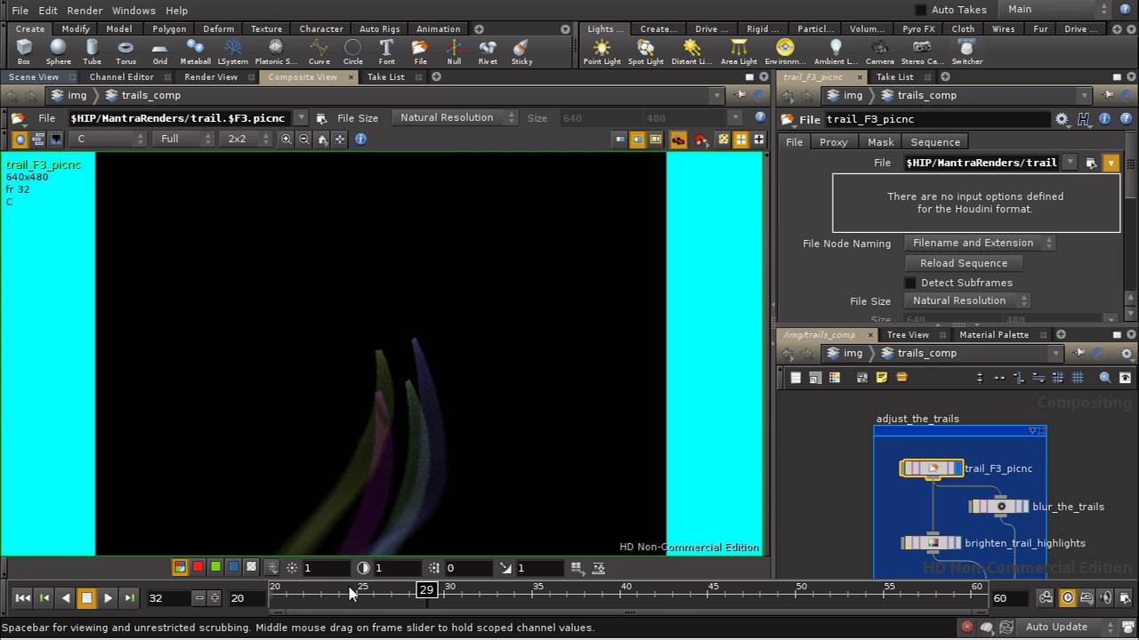This screenshot has height=640, width=1139.
Task: Open the File Node Naming dropdown
Action: point(980,243)
